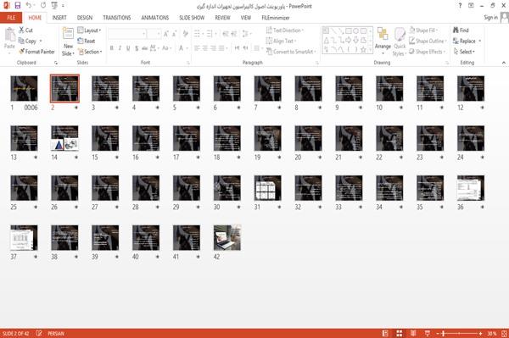This screenshot has width=509, height=338.
Task: Open Shape Fill dropdown
Action: [x=423, y=30]
